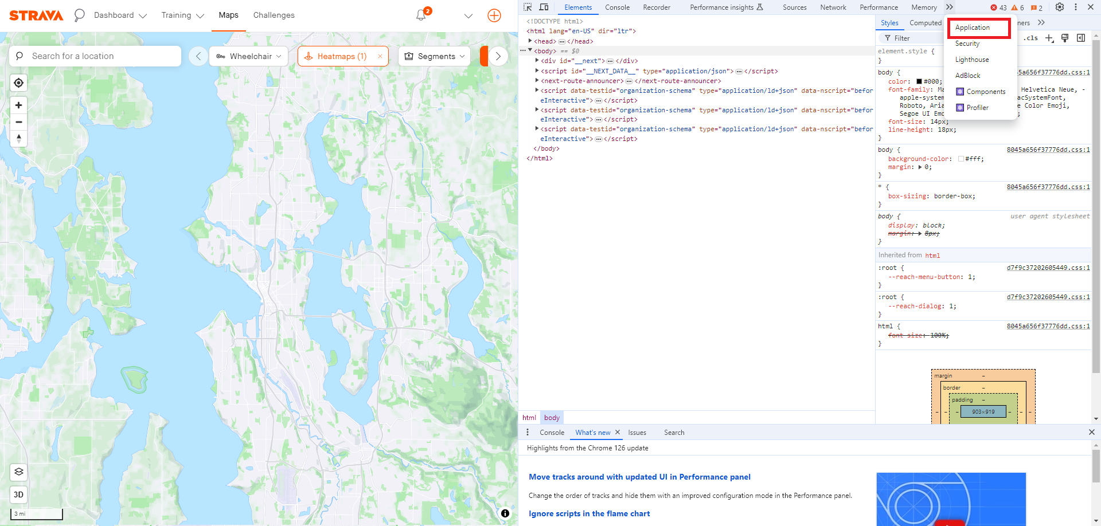Remove the Heatmaps filter via its X

click(380, 56)
